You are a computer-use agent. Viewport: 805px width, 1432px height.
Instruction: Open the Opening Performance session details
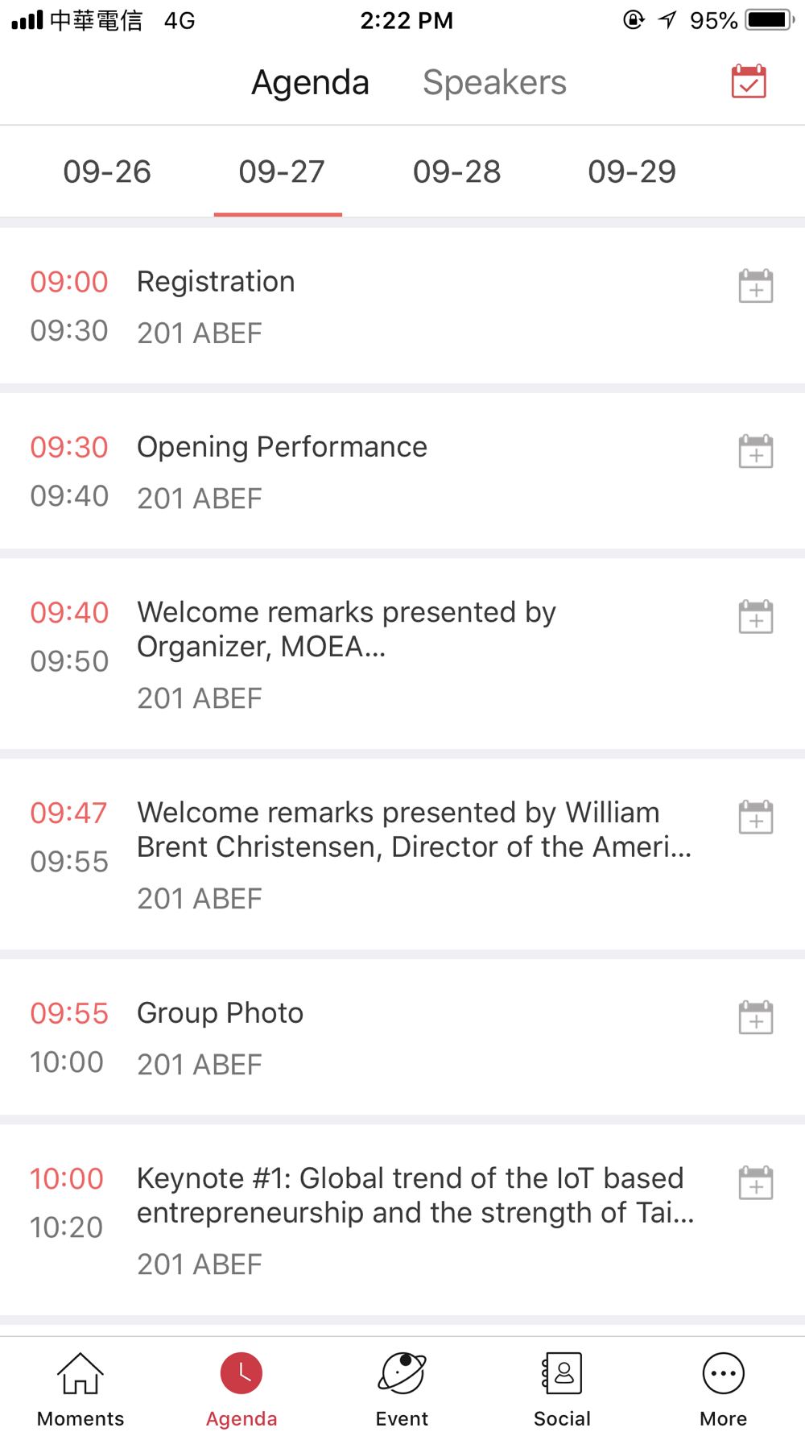point(402,471)
